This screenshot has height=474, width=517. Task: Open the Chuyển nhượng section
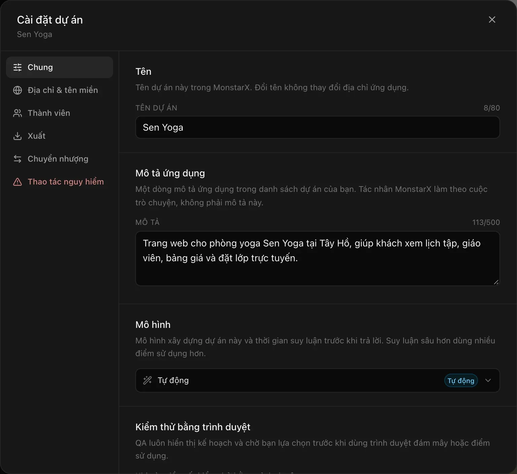pos(60,159)
